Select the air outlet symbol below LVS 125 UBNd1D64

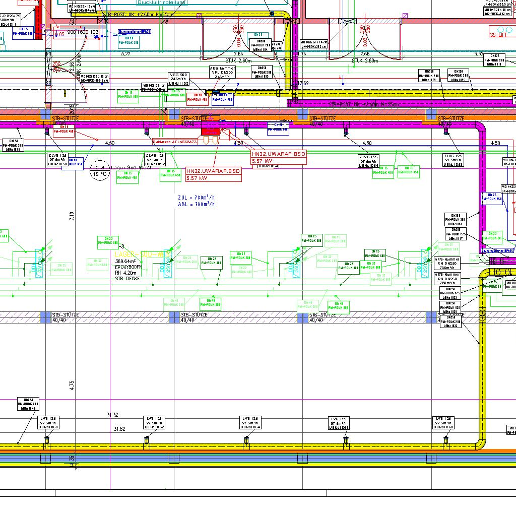pyautogui.click(x=246, y=442)
